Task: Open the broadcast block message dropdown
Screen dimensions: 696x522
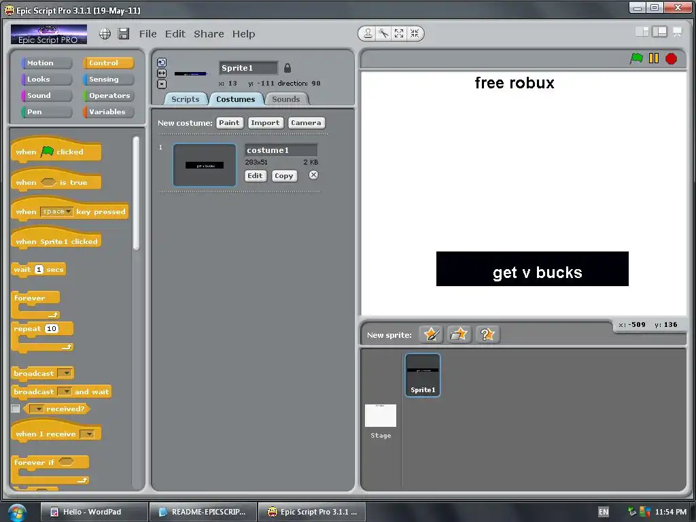Action: pyautogui.click(x=65, y=373)
